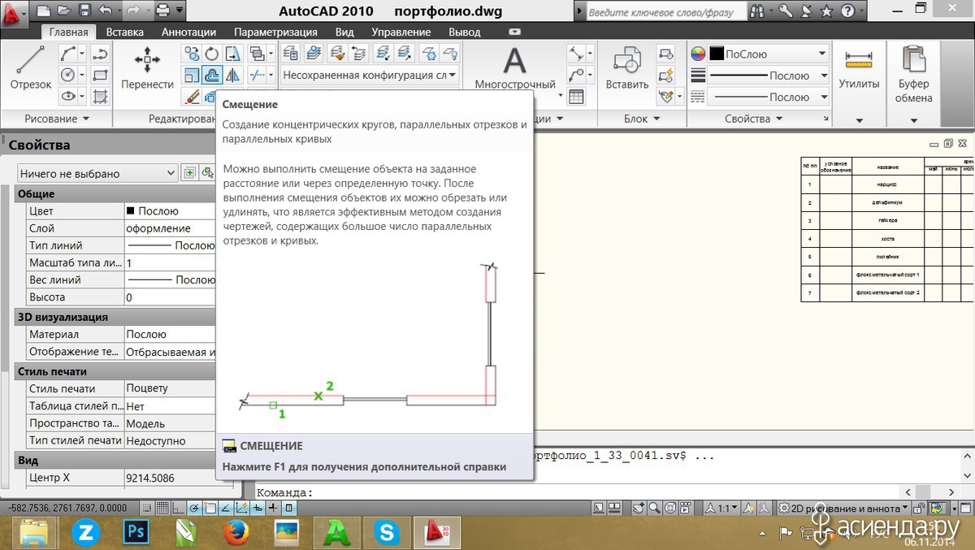
Task: Switch to the Вид ribbon tab
Action: pos(344,32)
